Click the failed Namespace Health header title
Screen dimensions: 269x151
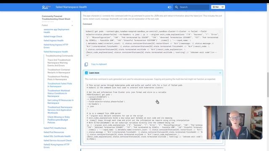(71, 7)
